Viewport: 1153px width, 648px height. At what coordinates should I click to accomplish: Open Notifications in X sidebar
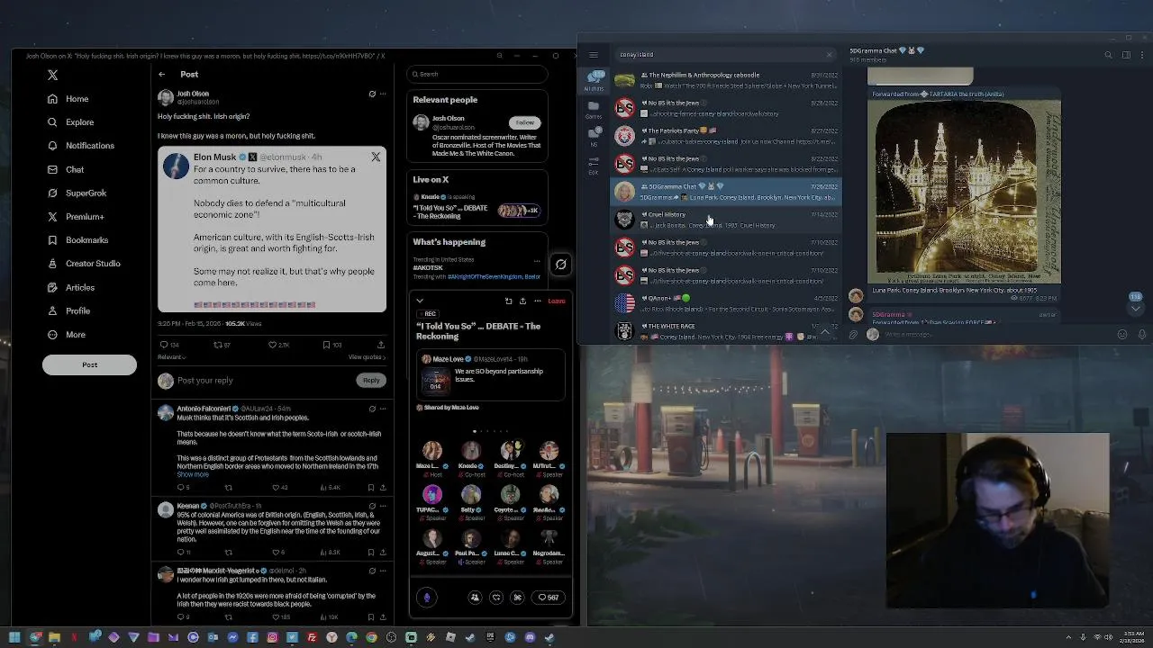(x=81, y=146)
